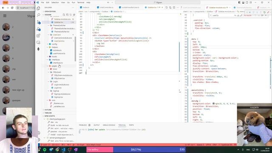The width and height of the screenshot is (272, 153).
Task: Toggle the Panel layout icon in the title bar
Action: tap(243, 3)
